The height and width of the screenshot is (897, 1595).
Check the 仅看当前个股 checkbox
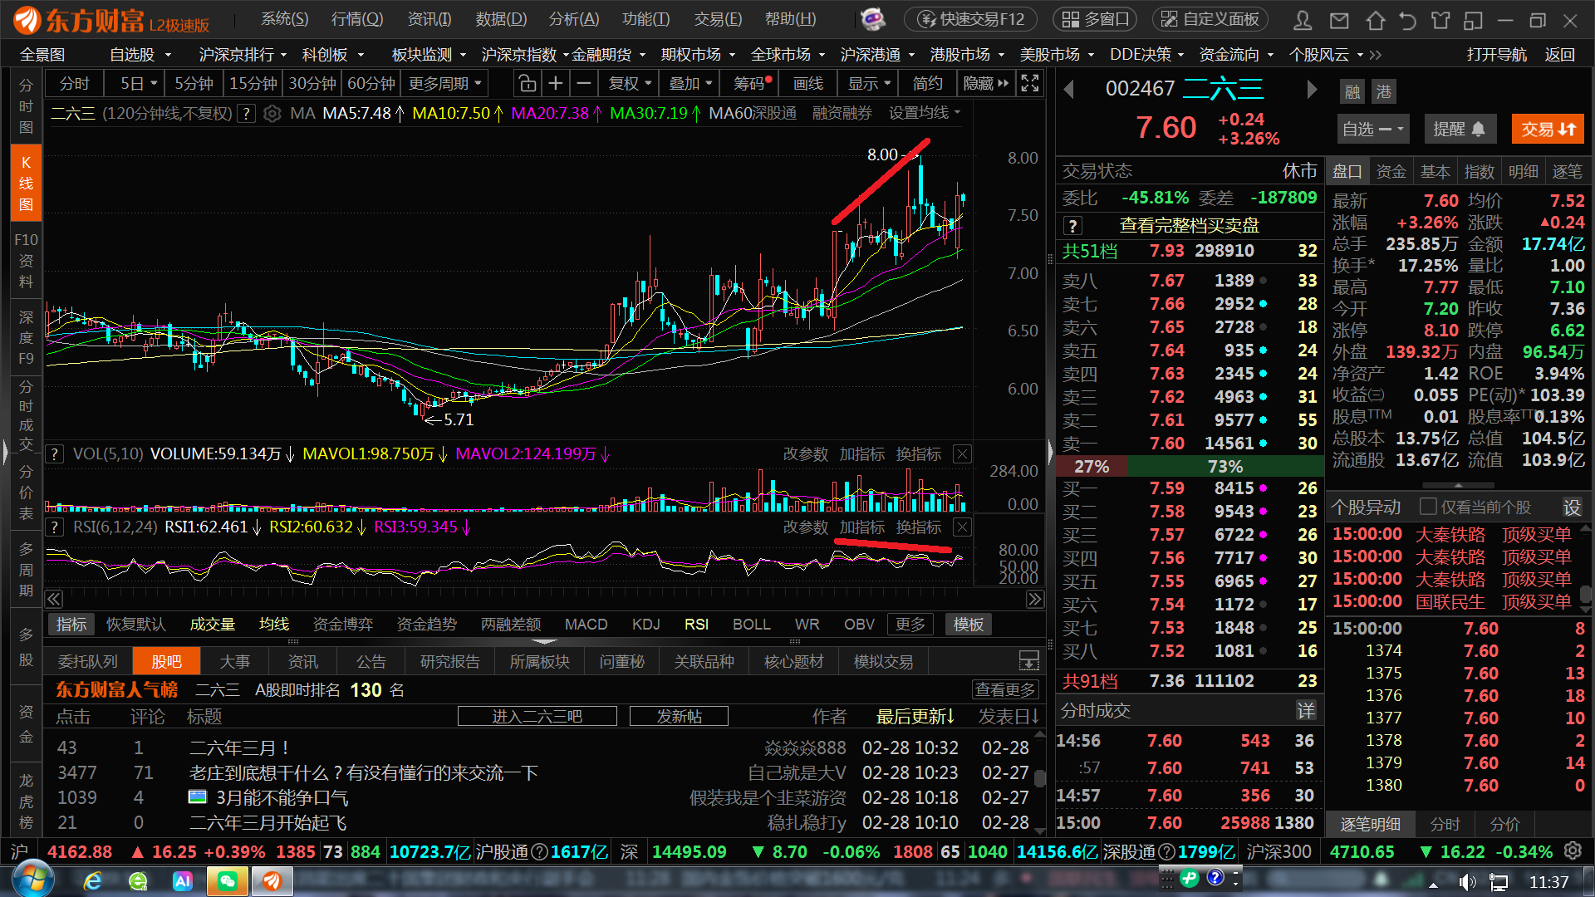tap(1428, 507)
